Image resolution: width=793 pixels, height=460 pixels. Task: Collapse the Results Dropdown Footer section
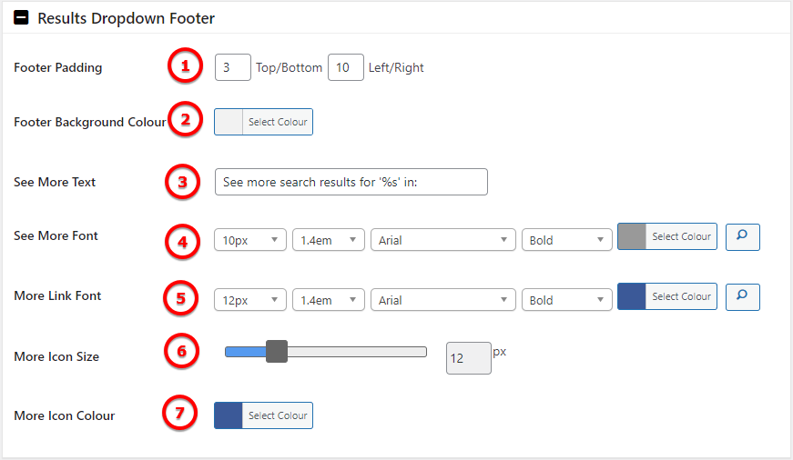click(21, 17)
